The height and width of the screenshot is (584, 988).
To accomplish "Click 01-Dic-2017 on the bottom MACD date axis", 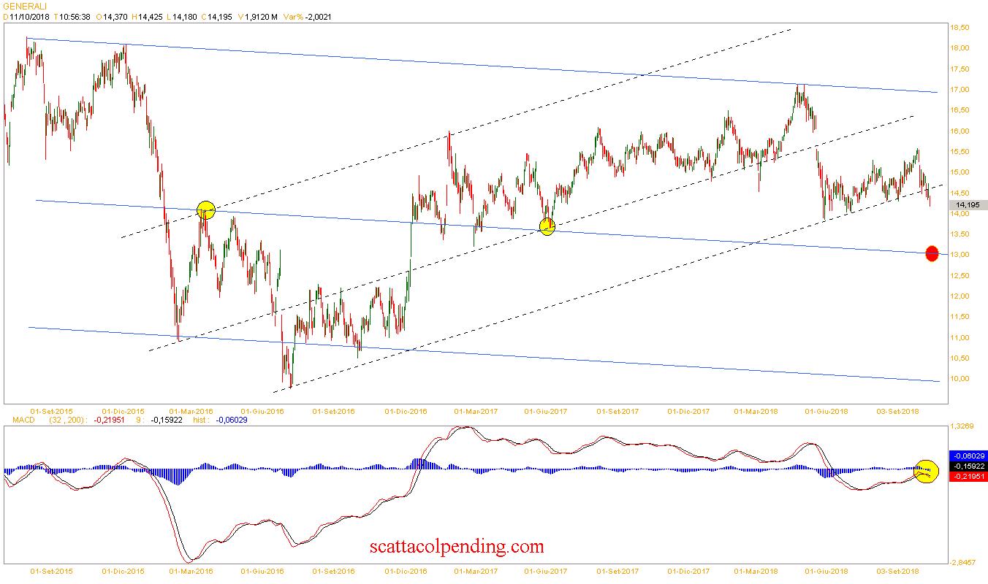I will click(689, 570).
